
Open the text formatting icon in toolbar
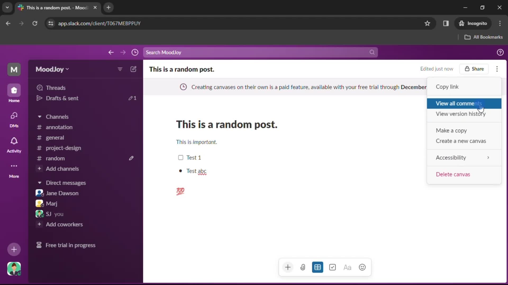[347, 267]
